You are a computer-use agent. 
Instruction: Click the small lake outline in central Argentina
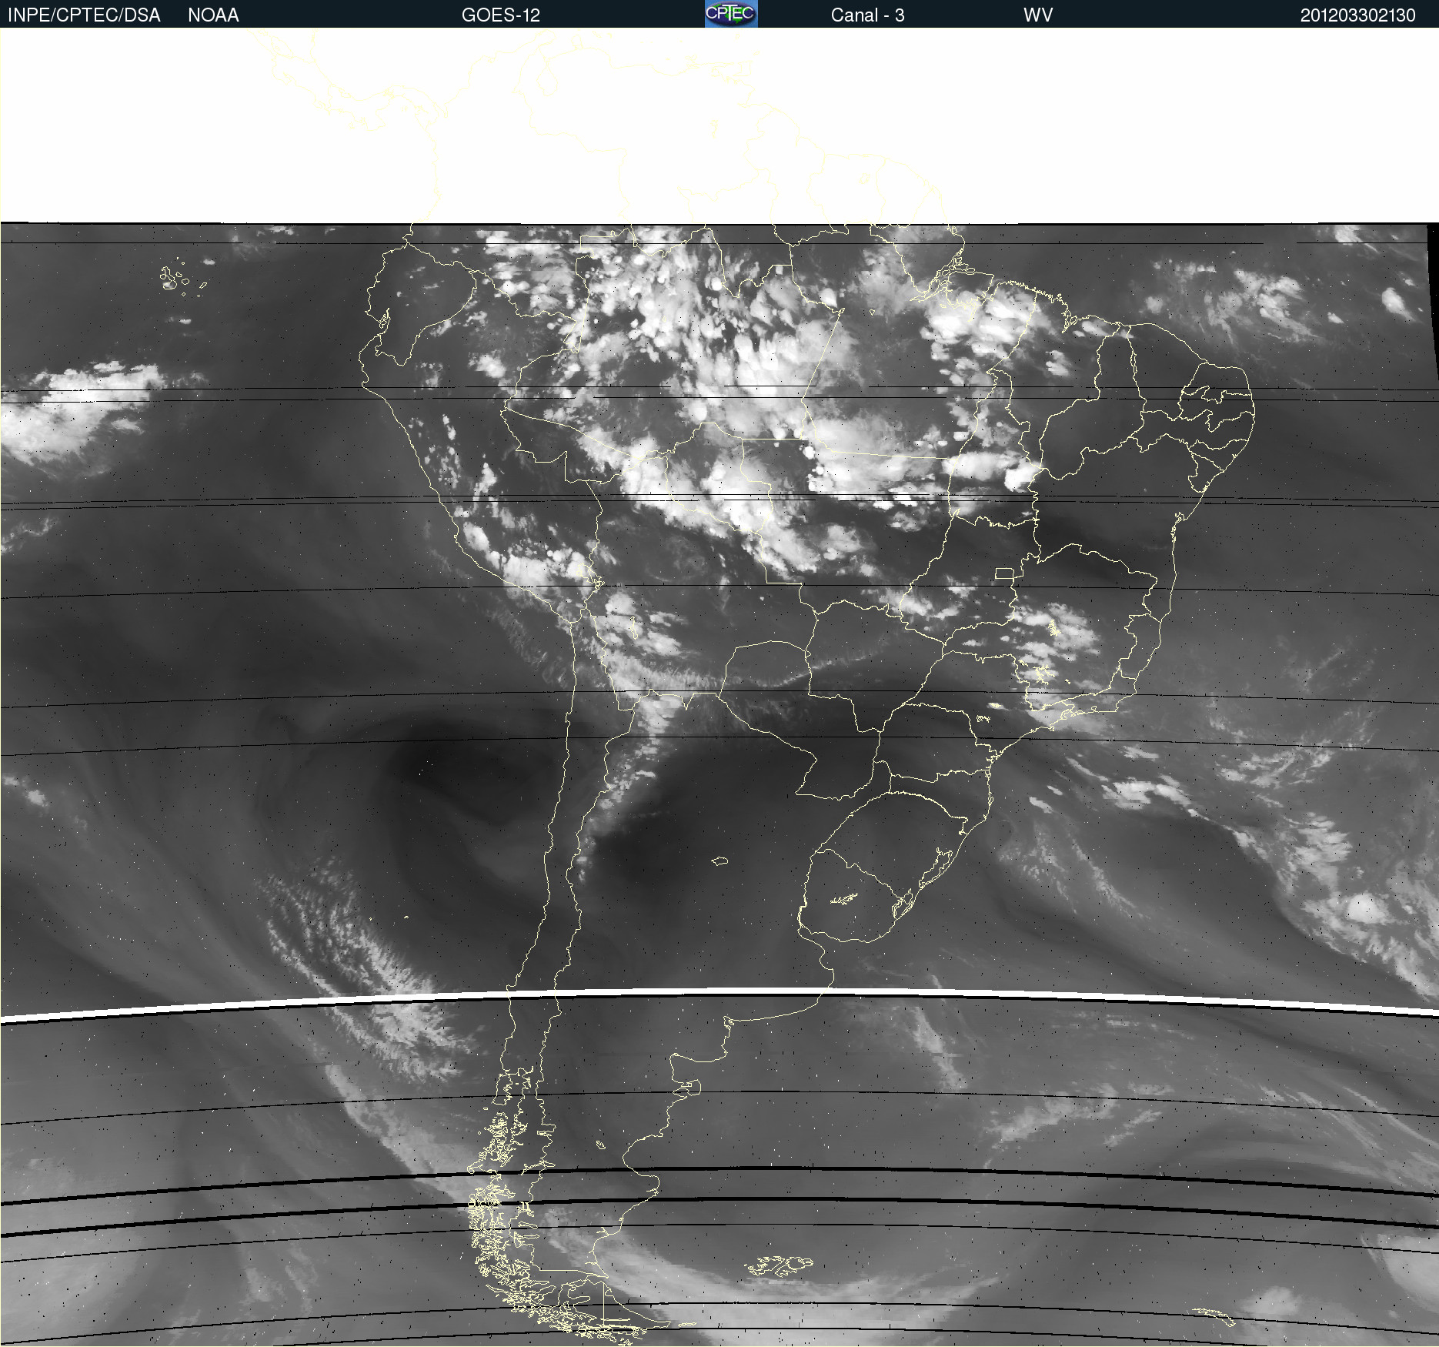click(719, 861)
